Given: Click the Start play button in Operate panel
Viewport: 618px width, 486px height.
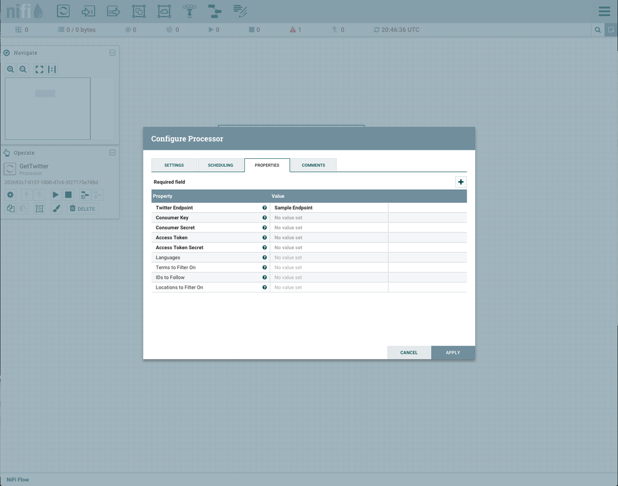Looking at the screenshot, I should [56, 195].
